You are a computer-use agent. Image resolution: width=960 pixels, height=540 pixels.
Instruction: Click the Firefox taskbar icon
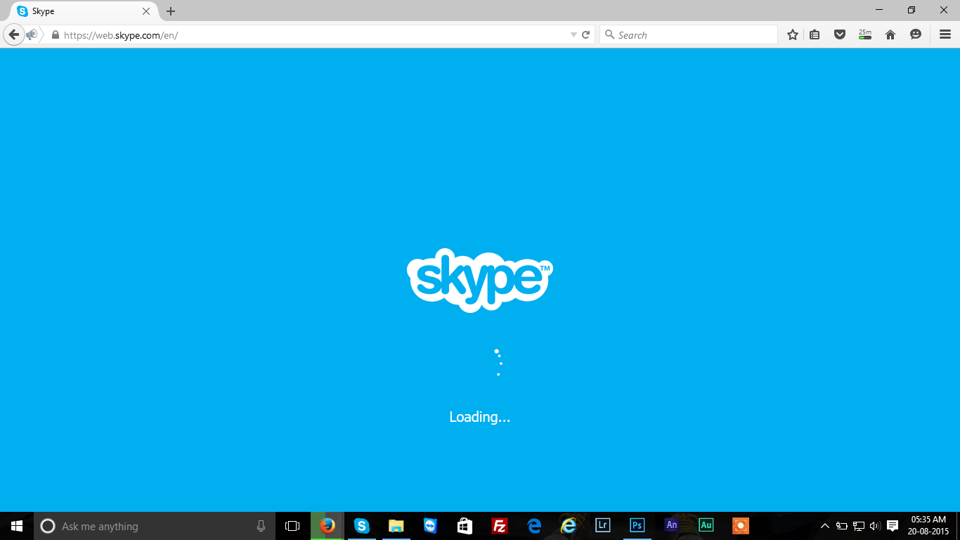click(x=327, y=526)
